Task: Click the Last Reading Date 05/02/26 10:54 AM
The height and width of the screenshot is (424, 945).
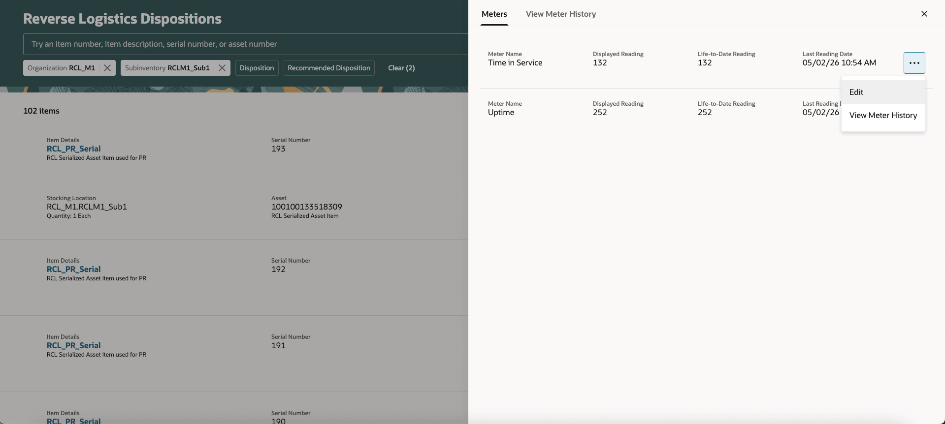Action: tap(839, 62)
